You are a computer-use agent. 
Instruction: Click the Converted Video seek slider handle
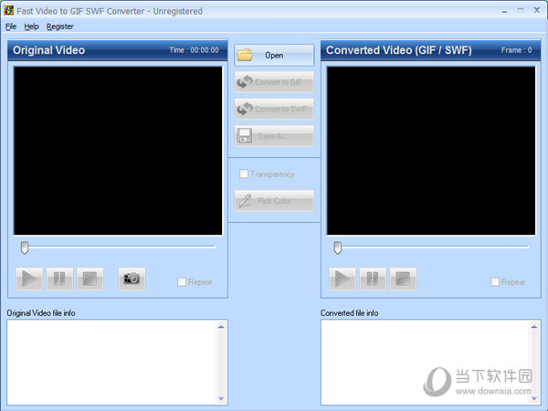(x=338, y=248)
